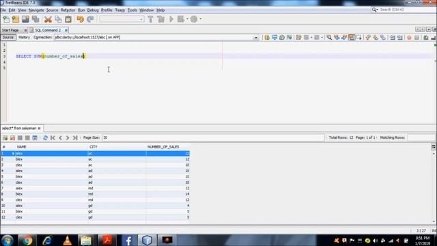
Task: Open the Profile Project dropdown arrow
Action: (200, 19)
